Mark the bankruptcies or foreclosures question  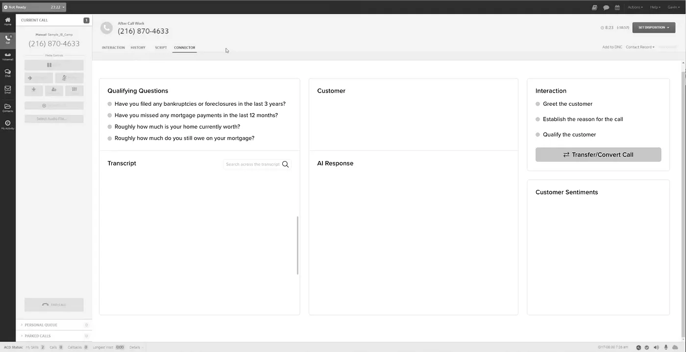(110, 104)
